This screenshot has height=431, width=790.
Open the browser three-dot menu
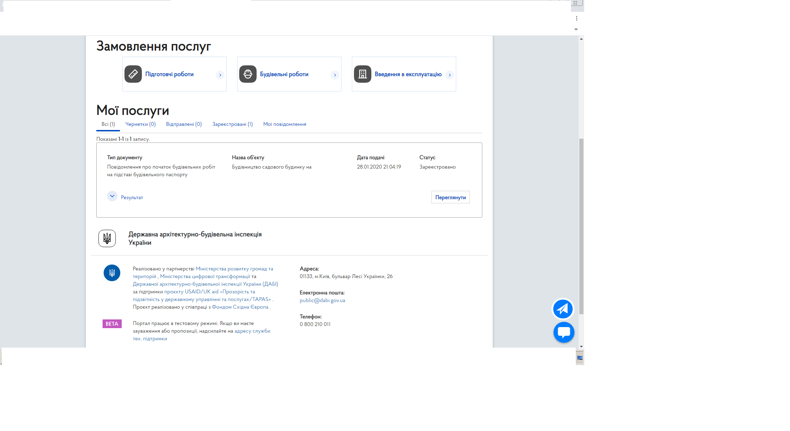tap(577, 18)
